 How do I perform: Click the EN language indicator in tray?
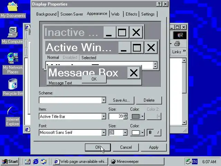coord(194,162)
